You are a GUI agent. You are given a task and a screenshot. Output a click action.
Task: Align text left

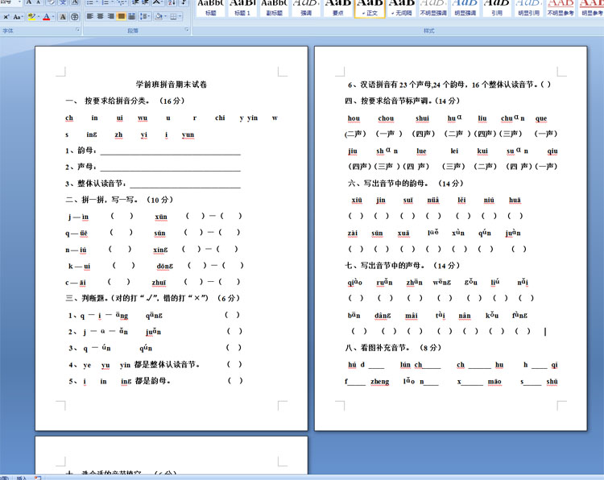89,16
